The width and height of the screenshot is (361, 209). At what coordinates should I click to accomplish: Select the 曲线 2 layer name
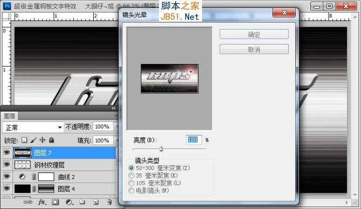click(66, 177)
